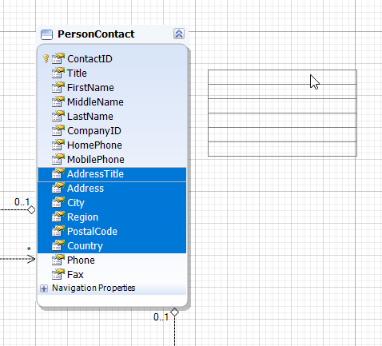Collapse the PersonContact entity with chevron button

point(179,34)
